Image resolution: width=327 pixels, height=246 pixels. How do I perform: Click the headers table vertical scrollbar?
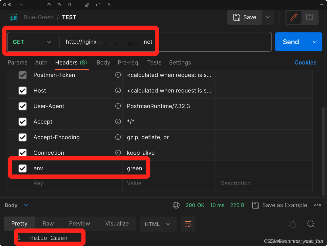click(x=323, y=151)
